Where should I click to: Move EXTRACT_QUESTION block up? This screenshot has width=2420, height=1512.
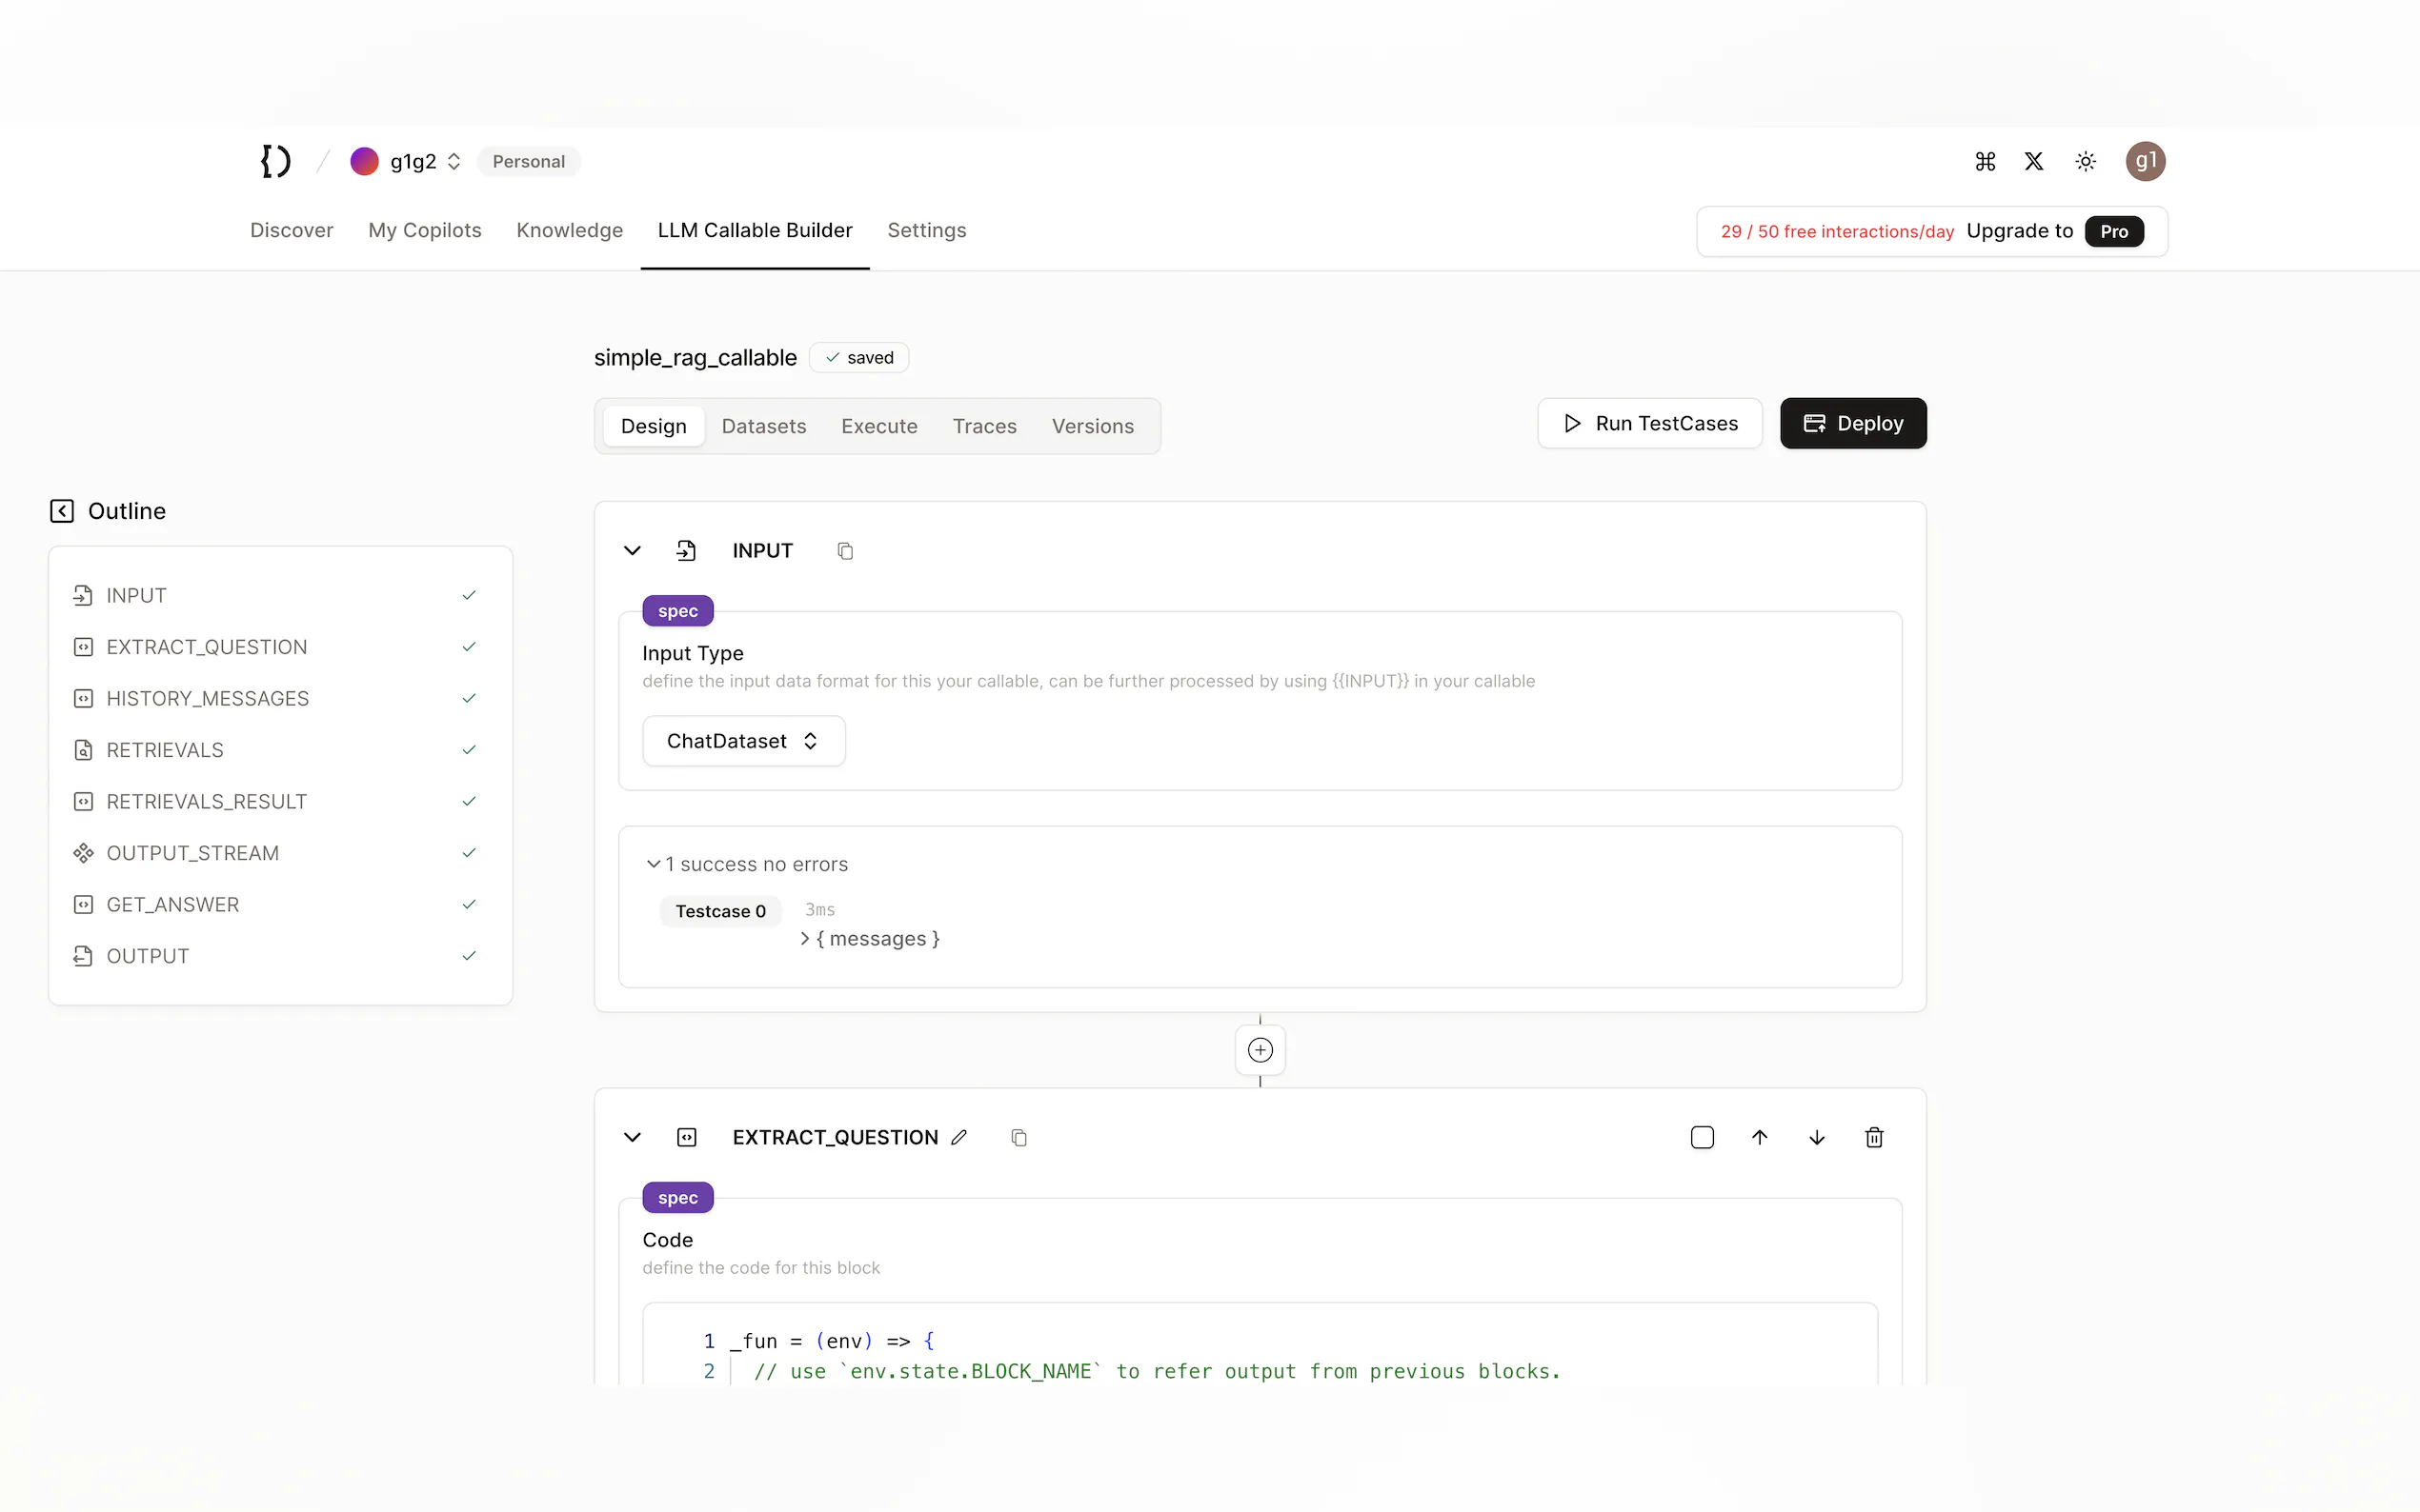(1760, 1137)
